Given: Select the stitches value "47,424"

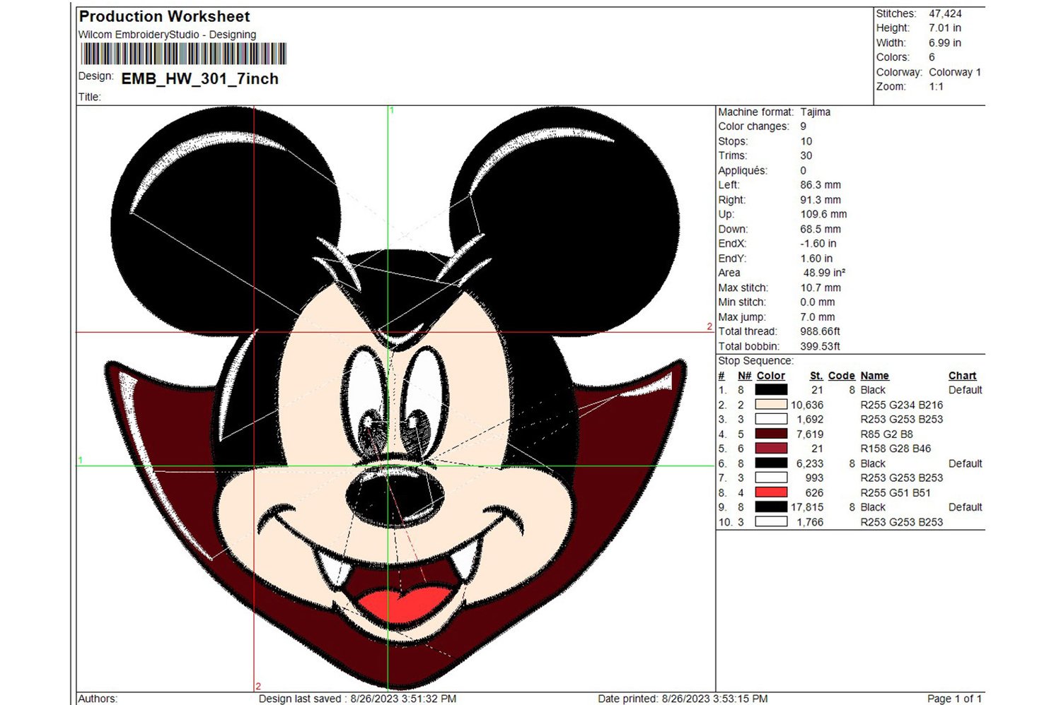Looking at the screenshot, I should tap(945, 13).
